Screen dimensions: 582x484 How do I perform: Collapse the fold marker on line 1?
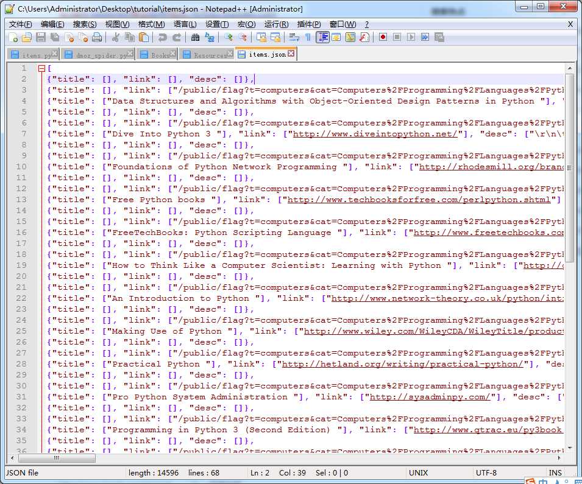pyautogui.click(x=41, y=68)
